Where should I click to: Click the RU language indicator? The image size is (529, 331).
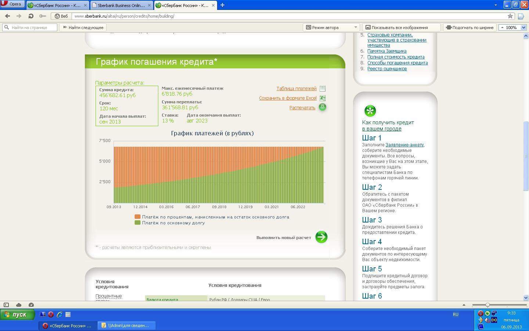(456, 314)
